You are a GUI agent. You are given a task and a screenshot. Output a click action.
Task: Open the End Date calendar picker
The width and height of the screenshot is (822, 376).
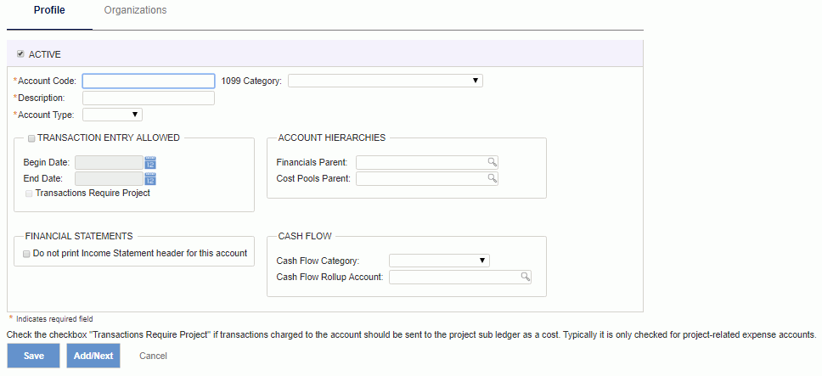pos(150,178)
